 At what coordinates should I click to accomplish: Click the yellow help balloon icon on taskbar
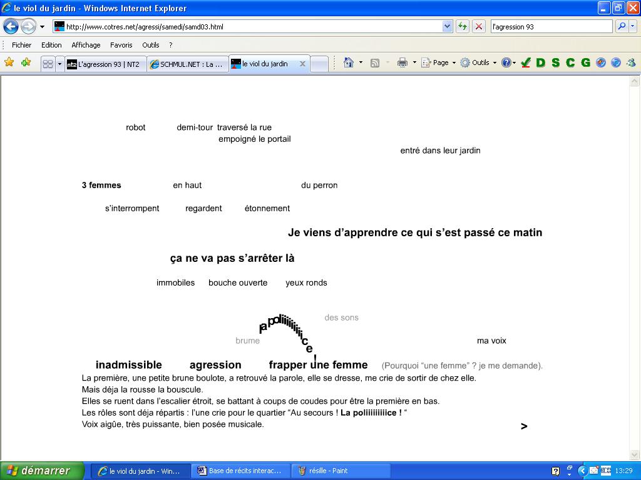(x=556, y=471)
